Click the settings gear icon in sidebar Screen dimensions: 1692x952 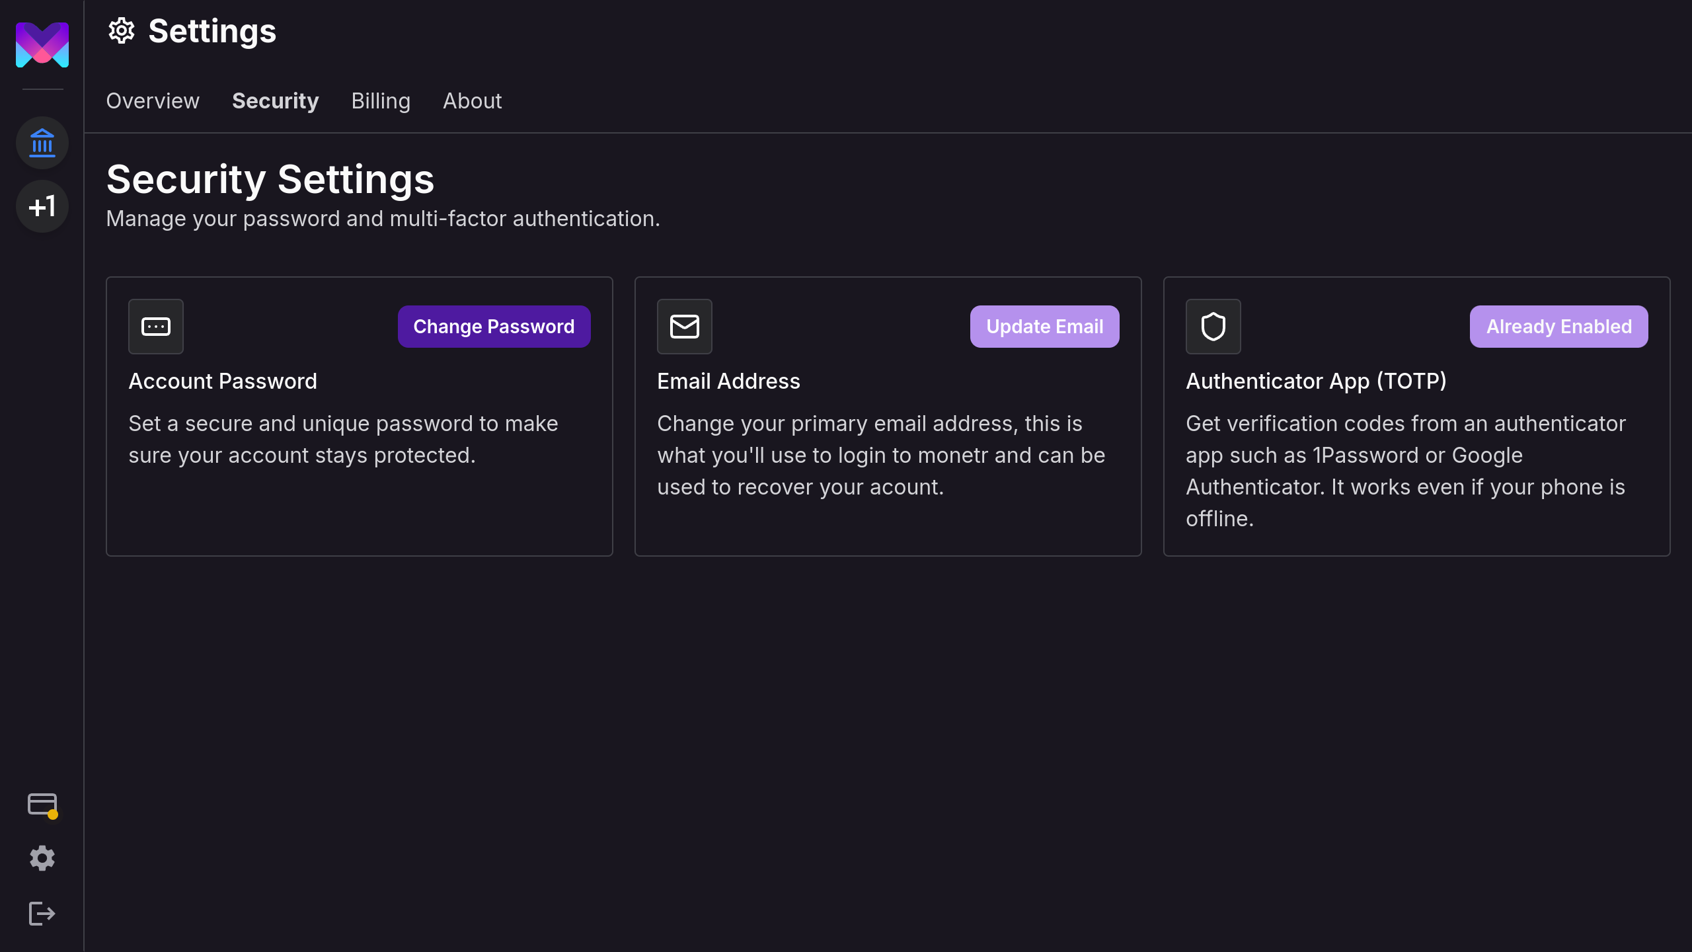[42, 858]
